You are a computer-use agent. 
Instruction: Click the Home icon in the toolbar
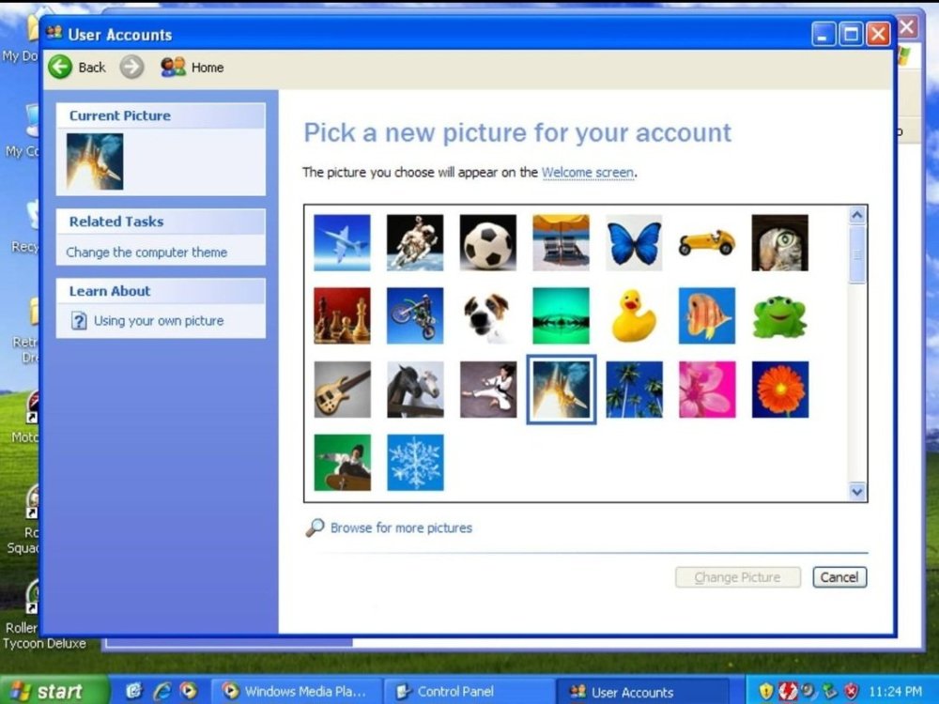coord(171,67)
